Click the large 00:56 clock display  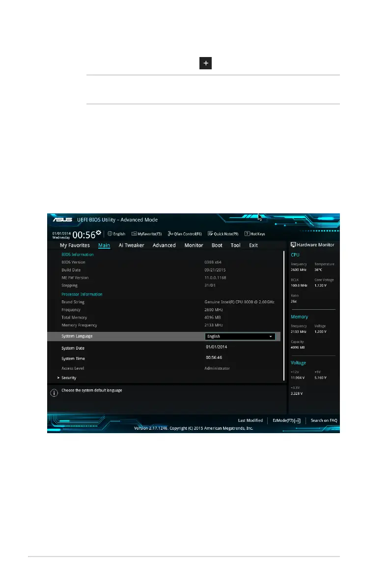coord(84,235)
